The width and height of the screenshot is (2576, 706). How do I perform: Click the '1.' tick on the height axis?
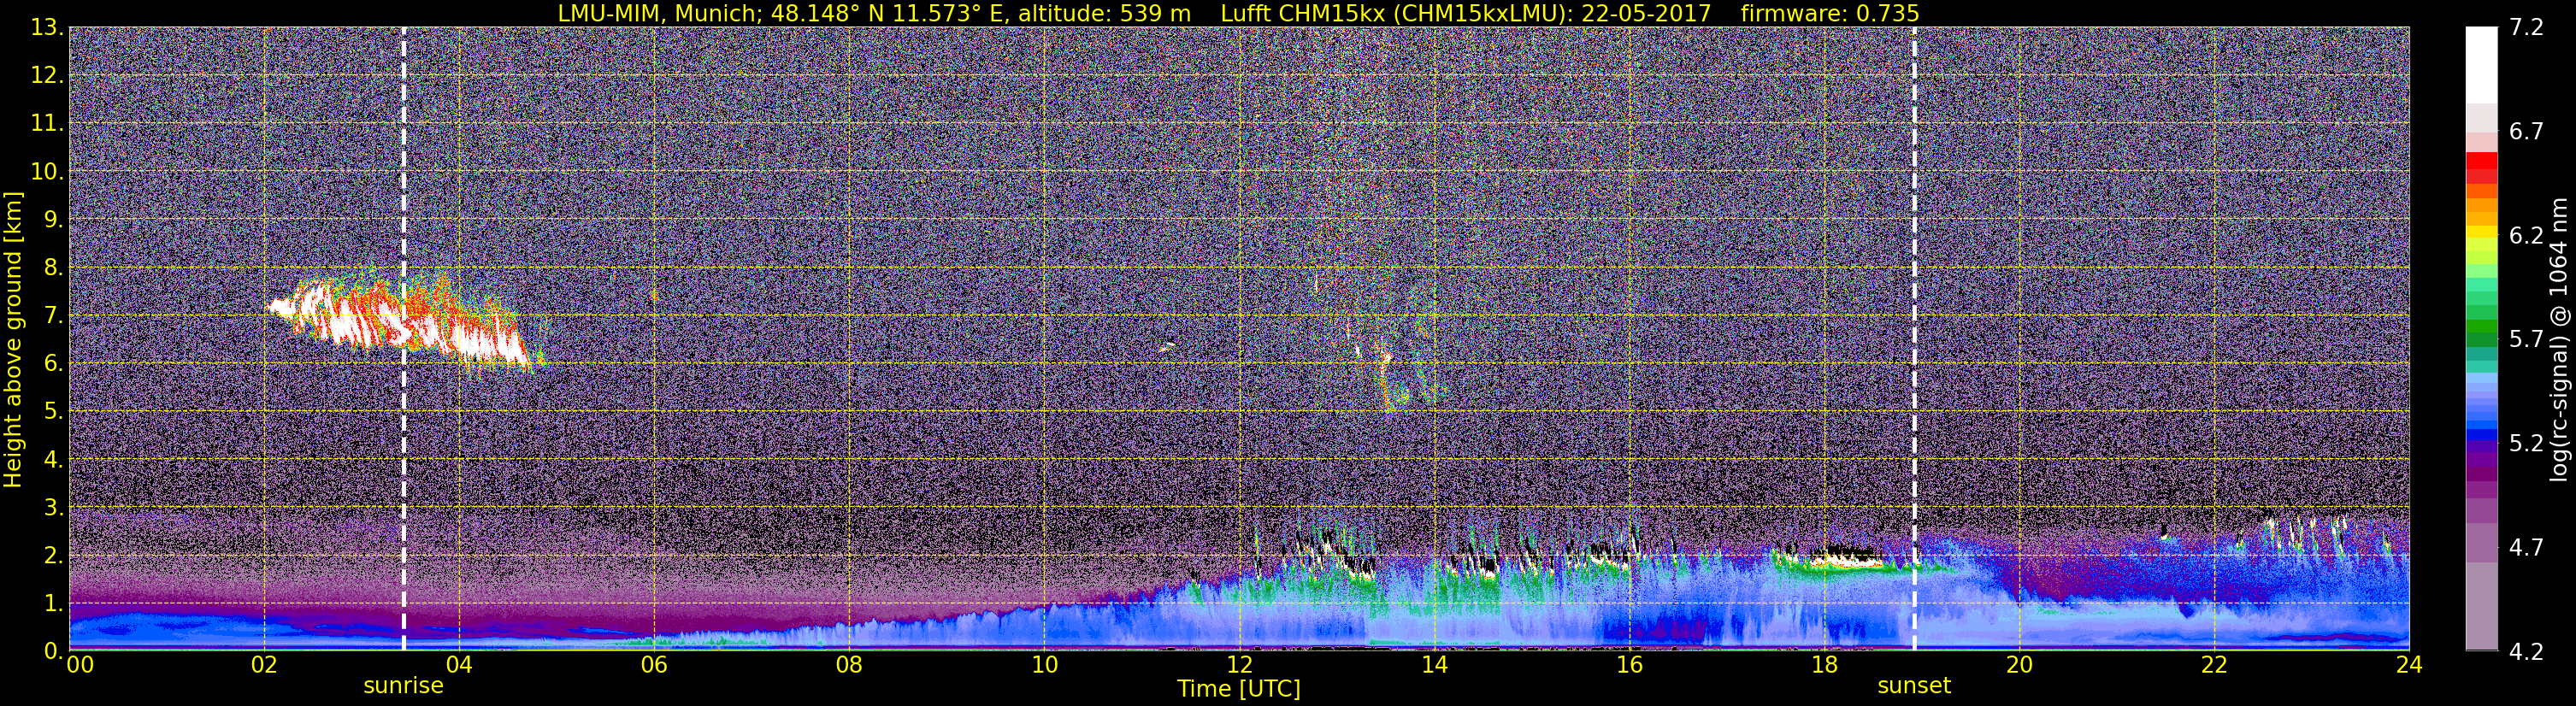[53, 603]
